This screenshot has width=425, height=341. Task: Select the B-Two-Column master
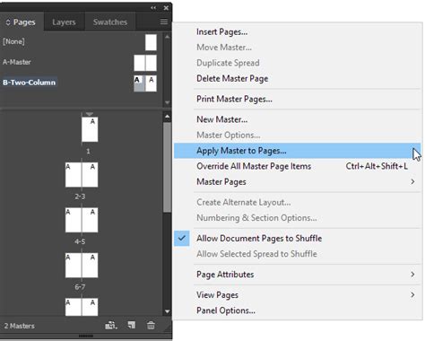tap(80, 83)
